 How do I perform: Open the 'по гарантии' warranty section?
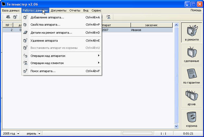192,76
